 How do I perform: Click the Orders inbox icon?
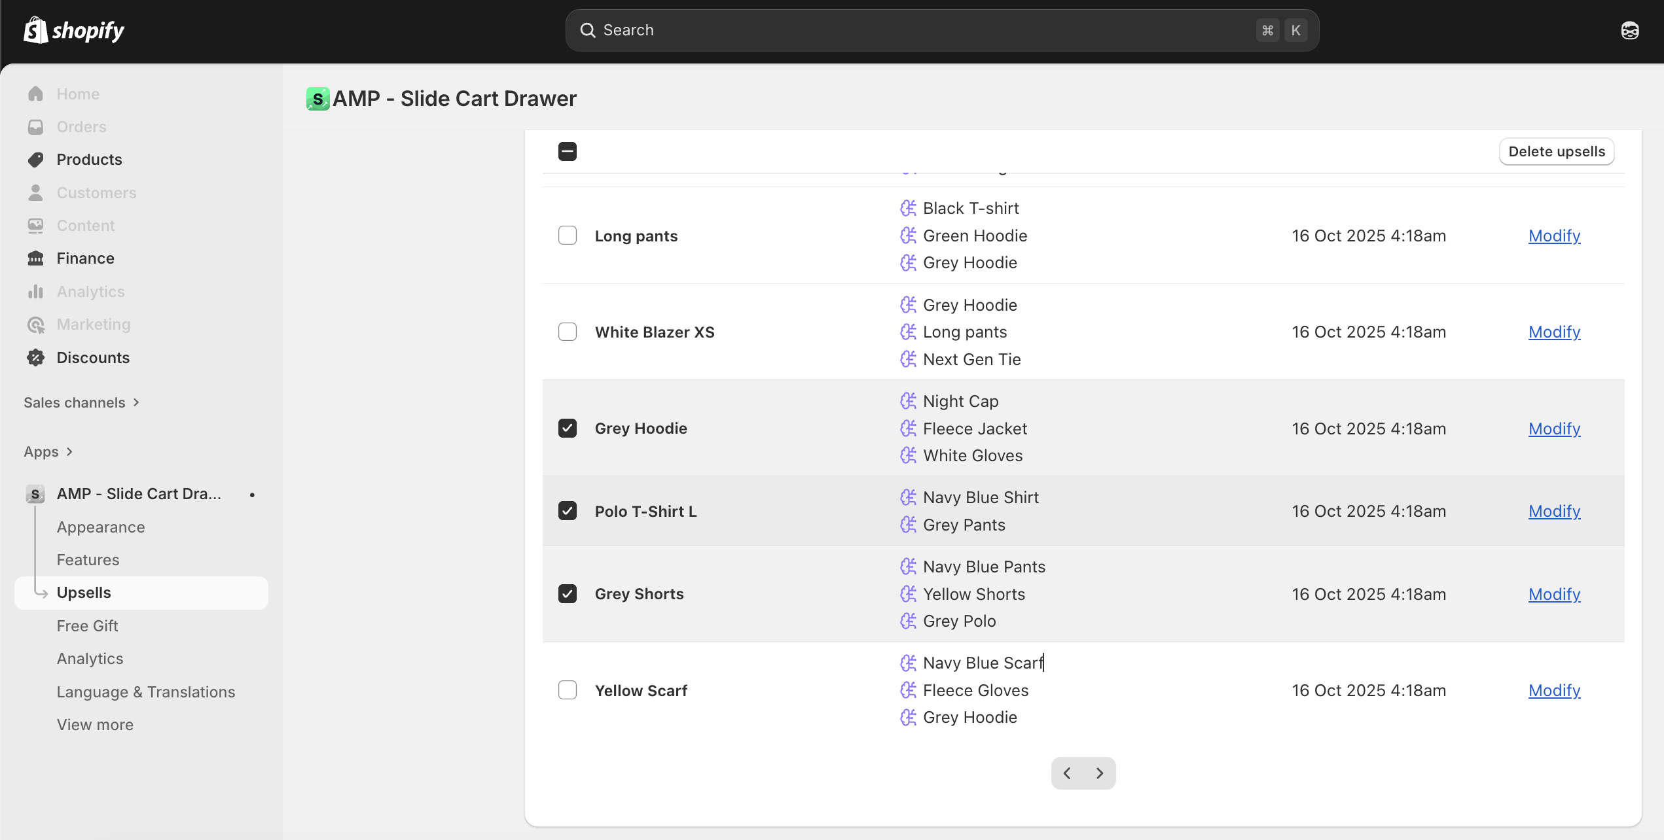point(36,127)
